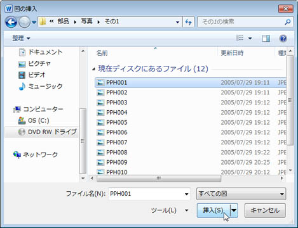Open the 挿入 split-button dropdown arrow
Screen dimensions: 298x228
(234, 210)
